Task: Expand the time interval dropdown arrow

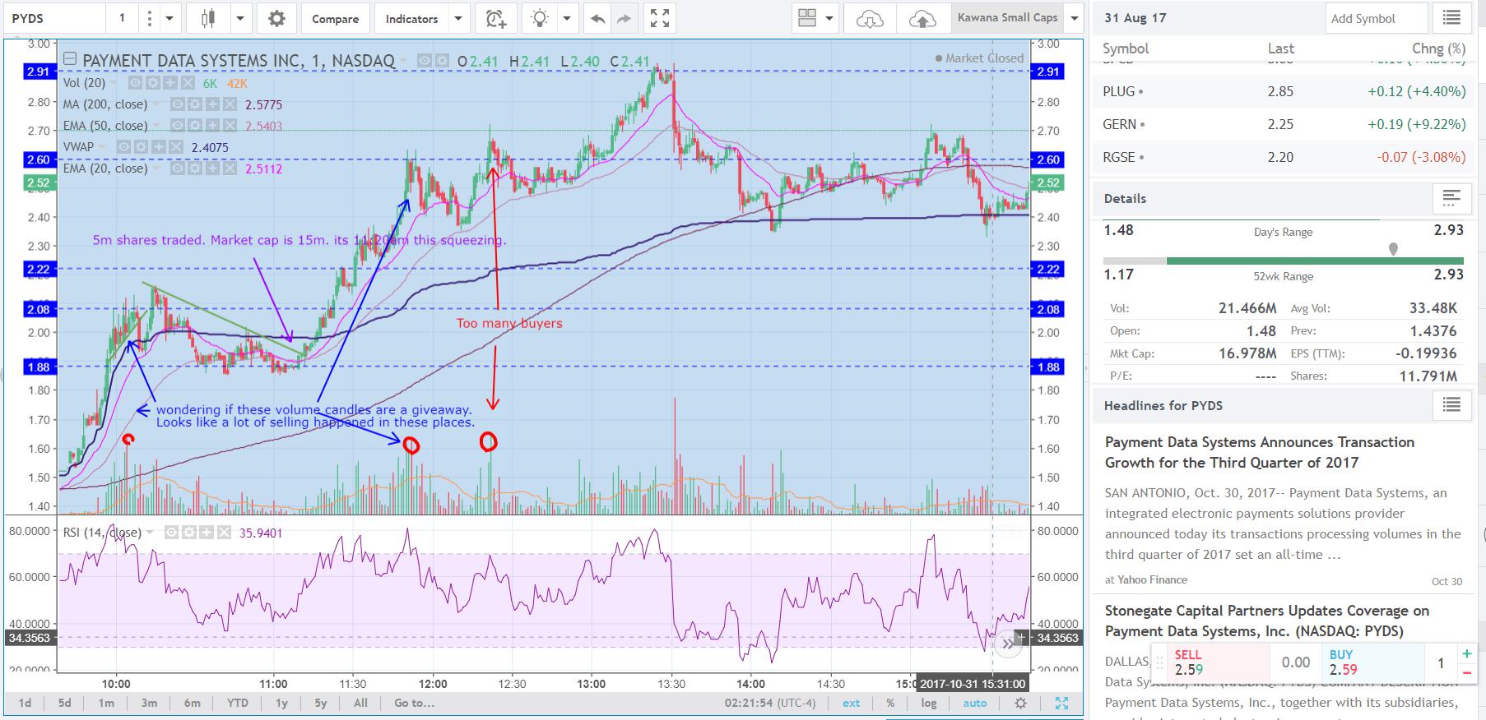Action: click(169, 18)
